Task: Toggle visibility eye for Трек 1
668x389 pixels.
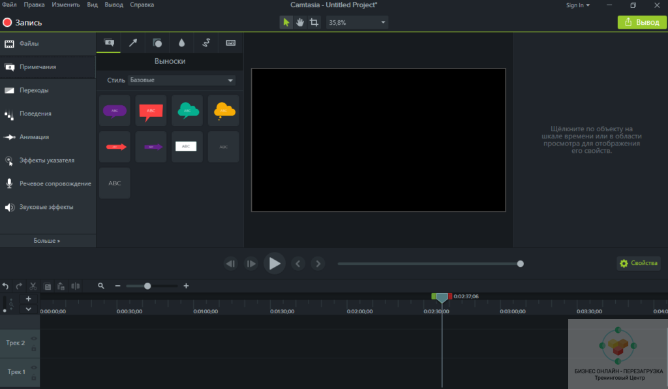Action: click(34, 367)
